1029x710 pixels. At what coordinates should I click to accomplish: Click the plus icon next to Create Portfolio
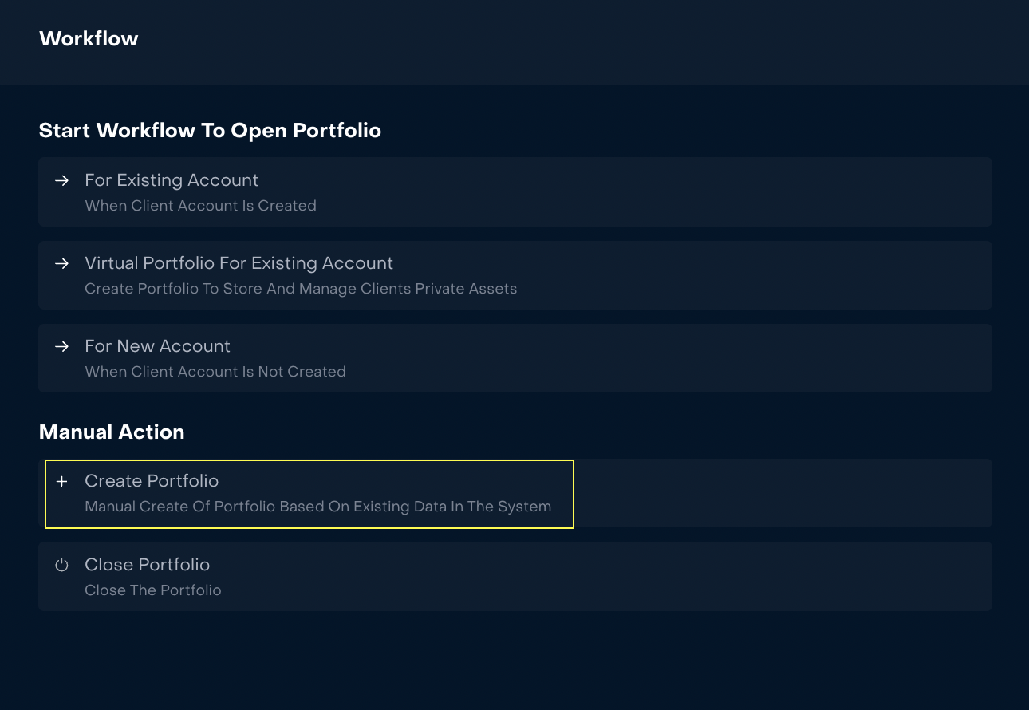pos(61,482)
